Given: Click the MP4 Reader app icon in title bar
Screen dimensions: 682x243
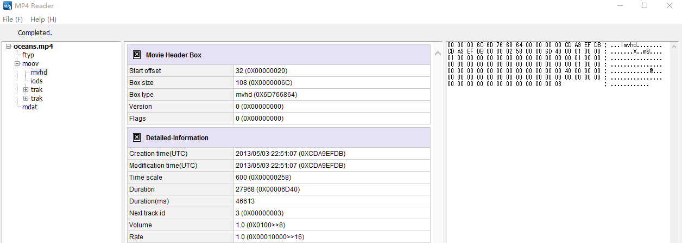Looking at the screenshot, I should tap(7, 6).
